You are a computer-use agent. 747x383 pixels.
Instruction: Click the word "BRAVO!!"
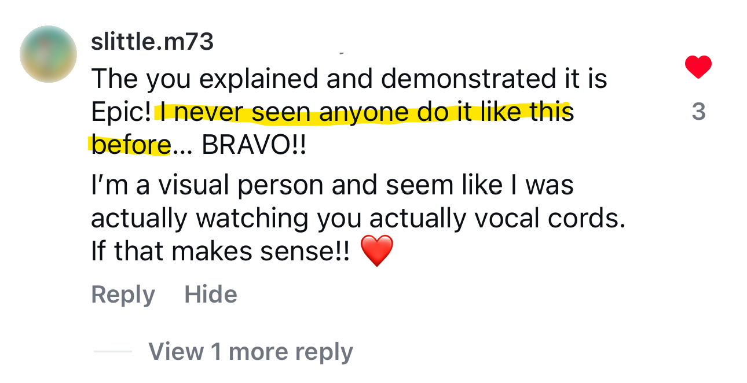pyautogui.click(x=254, y=146)
